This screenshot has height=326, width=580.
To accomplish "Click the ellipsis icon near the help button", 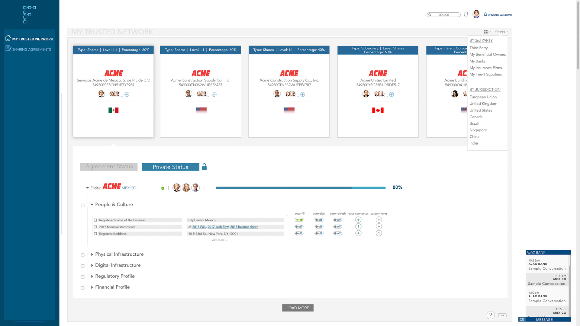I will (x=502, y=315).
